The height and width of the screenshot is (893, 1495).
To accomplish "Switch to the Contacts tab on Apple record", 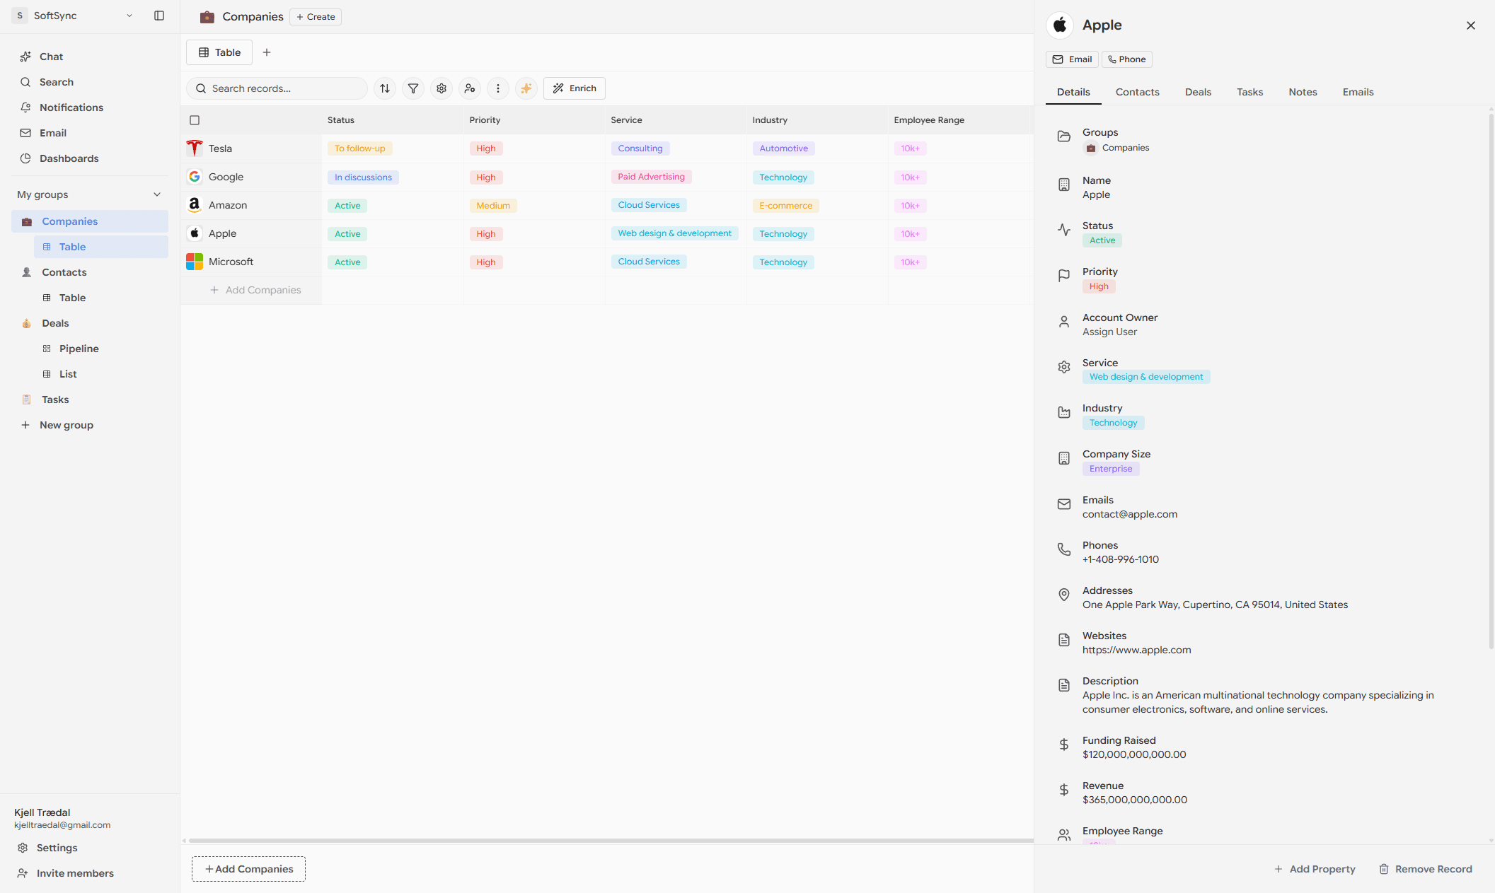I will [1137, 92].
